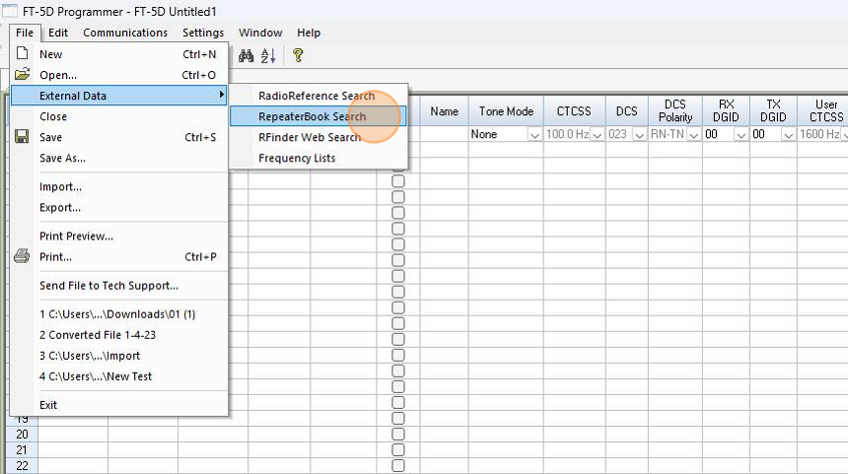Viewport: 848px width, 474px height.
Task: Open recent file 1 Downloads\01 (1)
Action: 119,314
